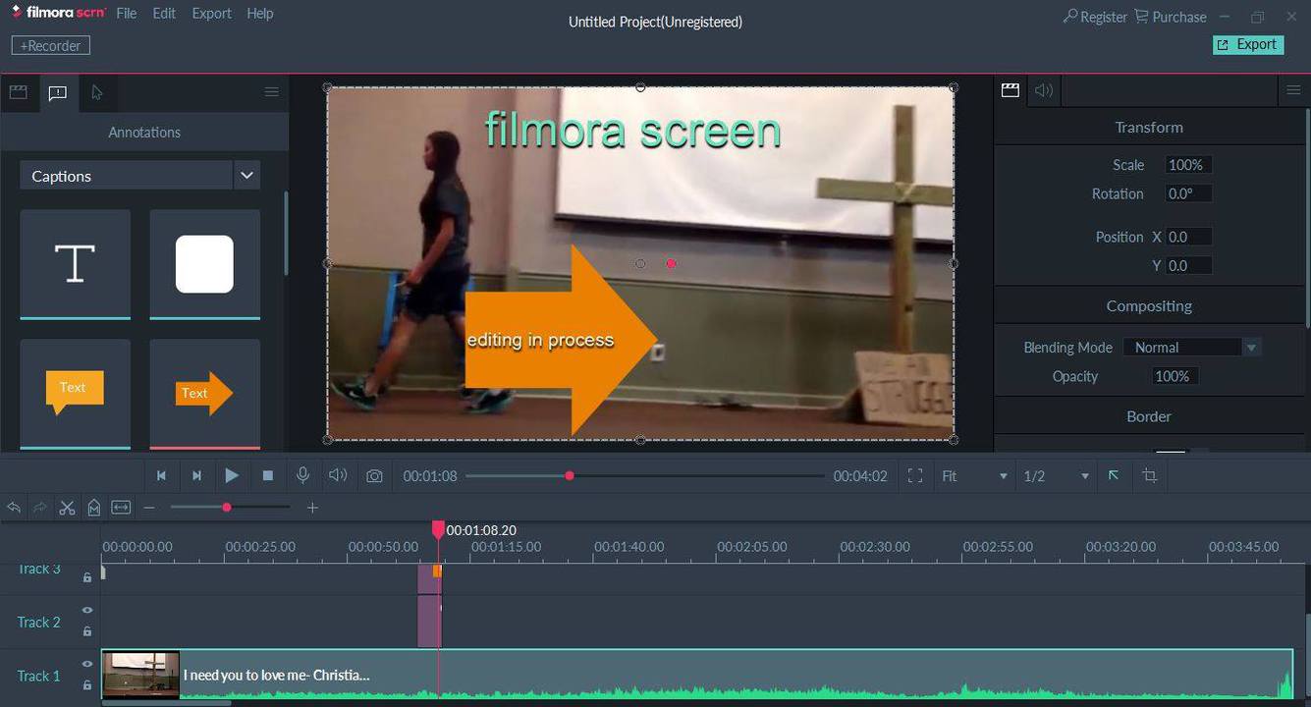Click the microphone voiceover icon
1311x707 pixels.
click(303, 475)
